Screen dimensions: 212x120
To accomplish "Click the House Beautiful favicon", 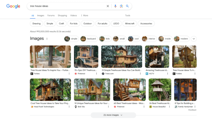I will click(151, 107).
